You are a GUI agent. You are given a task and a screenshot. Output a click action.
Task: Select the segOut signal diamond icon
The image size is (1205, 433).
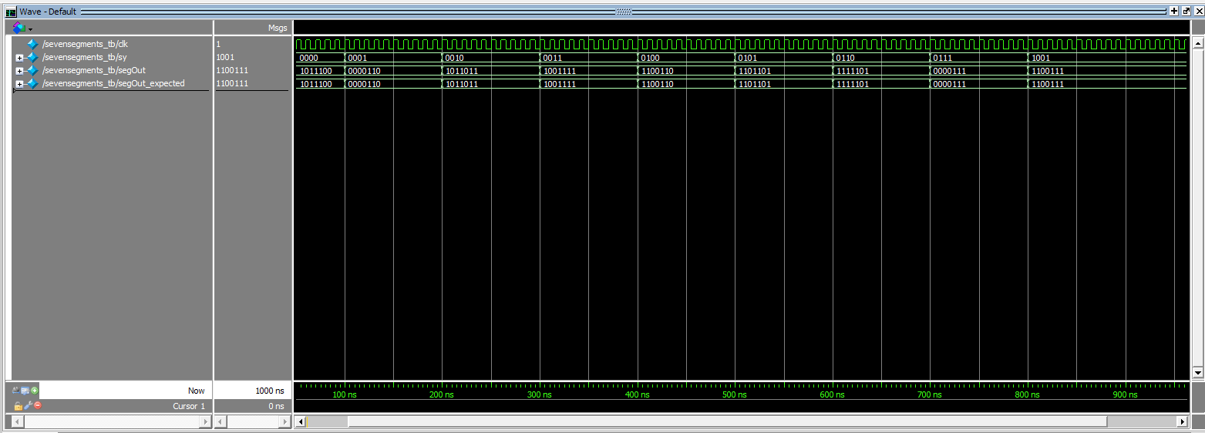(32, 70)
